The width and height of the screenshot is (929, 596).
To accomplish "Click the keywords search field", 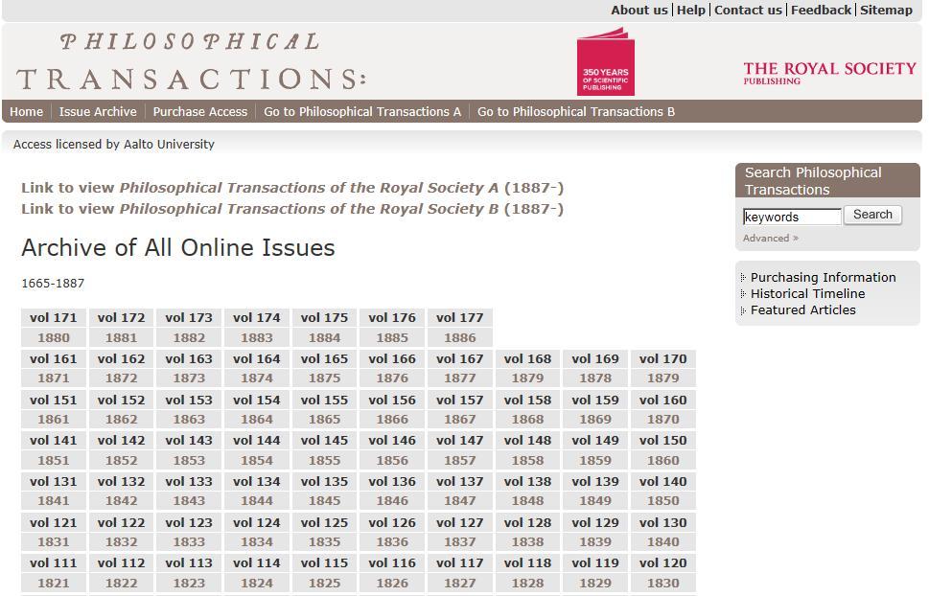I will pos(792,217).
